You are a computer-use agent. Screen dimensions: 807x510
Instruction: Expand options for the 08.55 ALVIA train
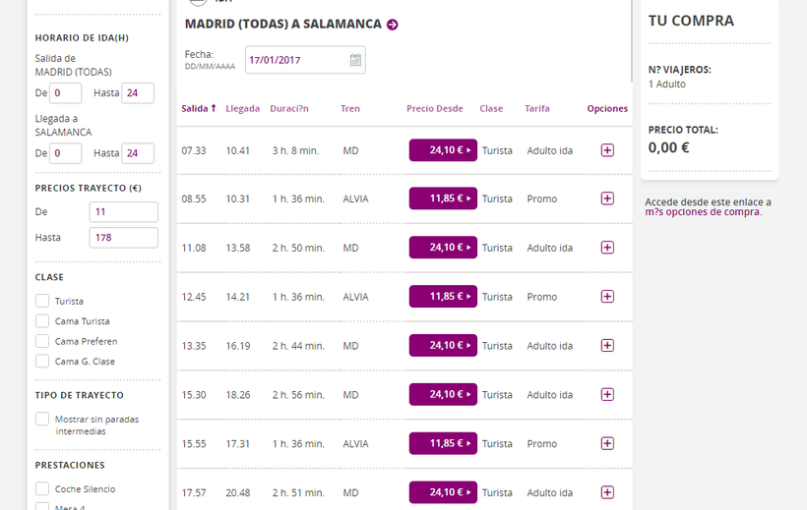click(607, 198)
